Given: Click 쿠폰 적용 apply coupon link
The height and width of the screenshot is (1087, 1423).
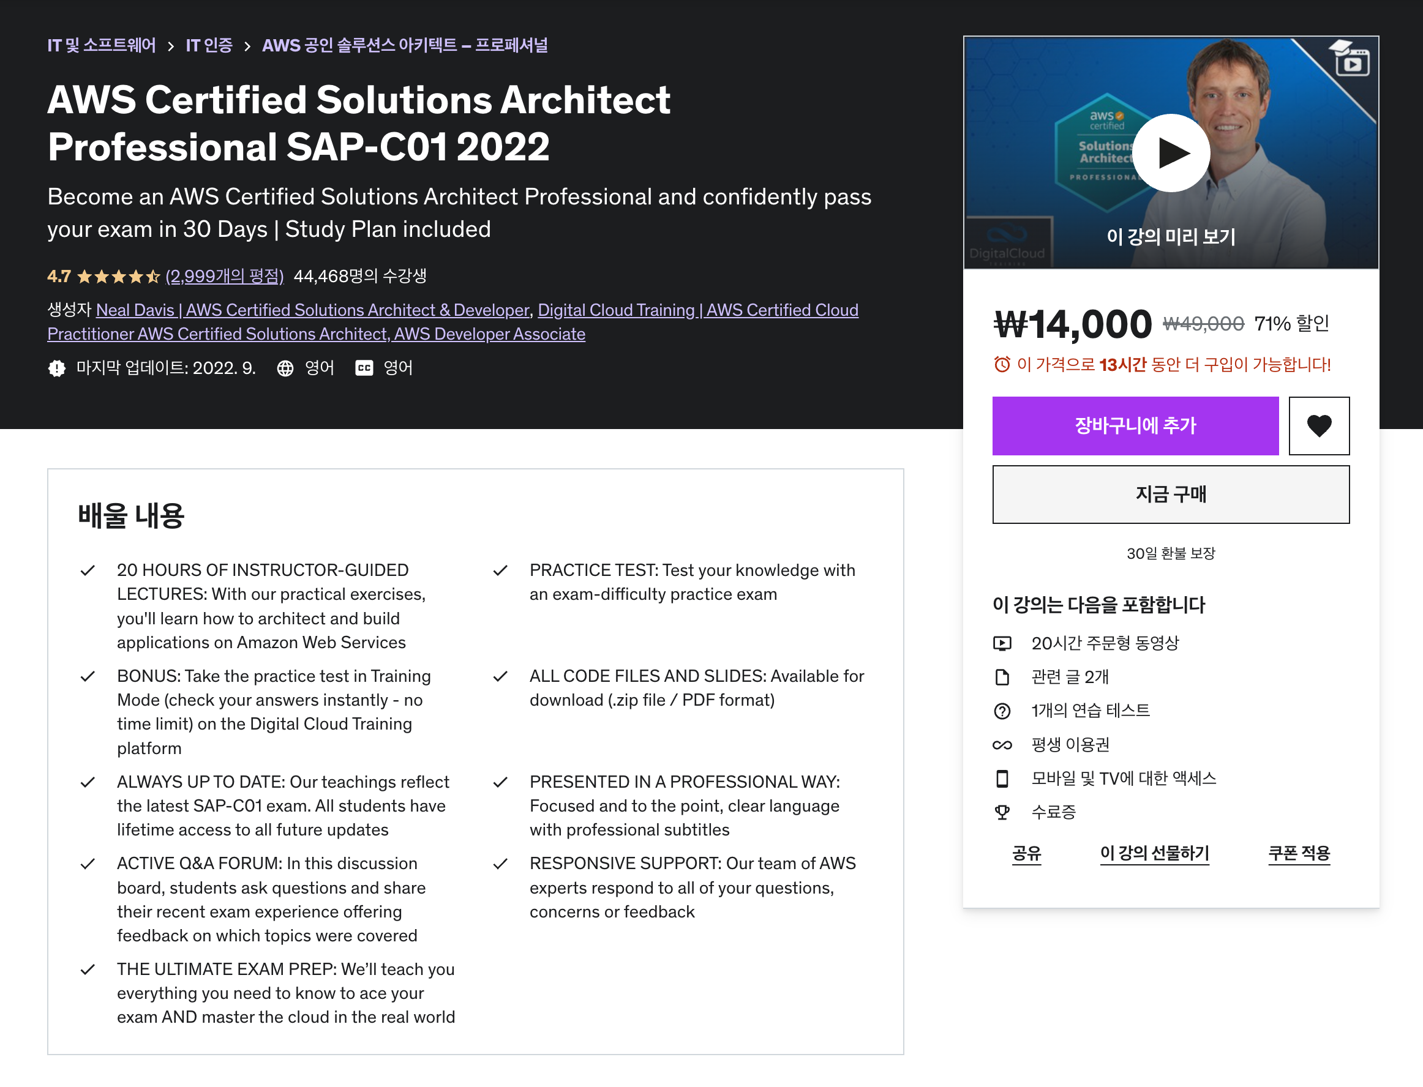Looking at the screenshot, I should click(1298, 853).
